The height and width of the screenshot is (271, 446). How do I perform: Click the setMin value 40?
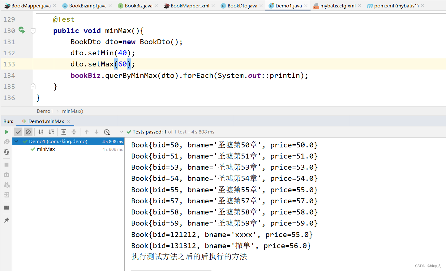[x=122, y=53]
